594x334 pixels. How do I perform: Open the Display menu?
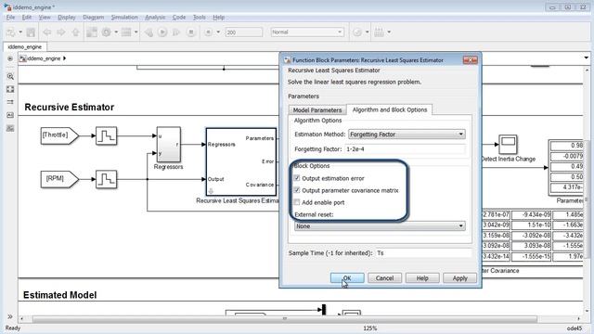point(66,18)
